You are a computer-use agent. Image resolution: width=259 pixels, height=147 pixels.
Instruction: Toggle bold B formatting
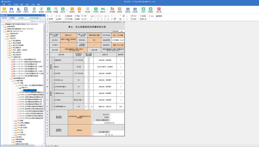tap(91, 19)
